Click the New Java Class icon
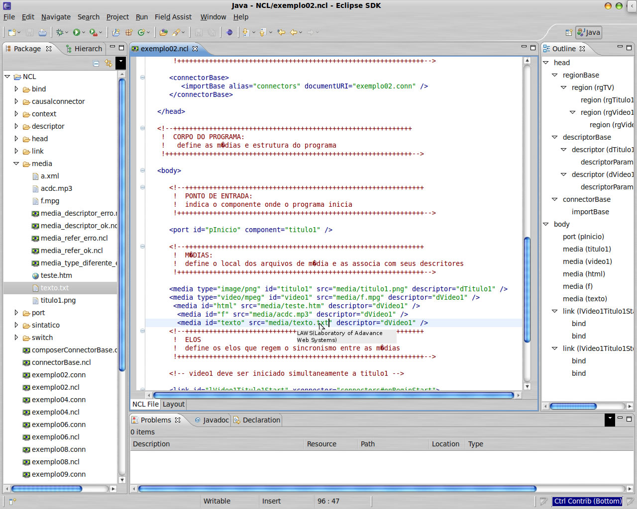This screenshot has height=509, width=637. click(x=141, y=32)
